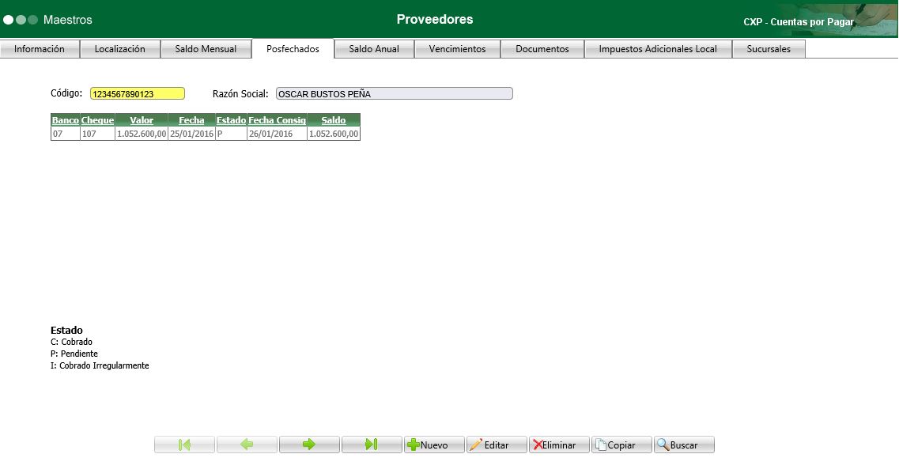Image resolution: width=899 pixels, height=473 pixels.
Task: Click the Eliminar button with red X
Action: (x=559, y=445)
